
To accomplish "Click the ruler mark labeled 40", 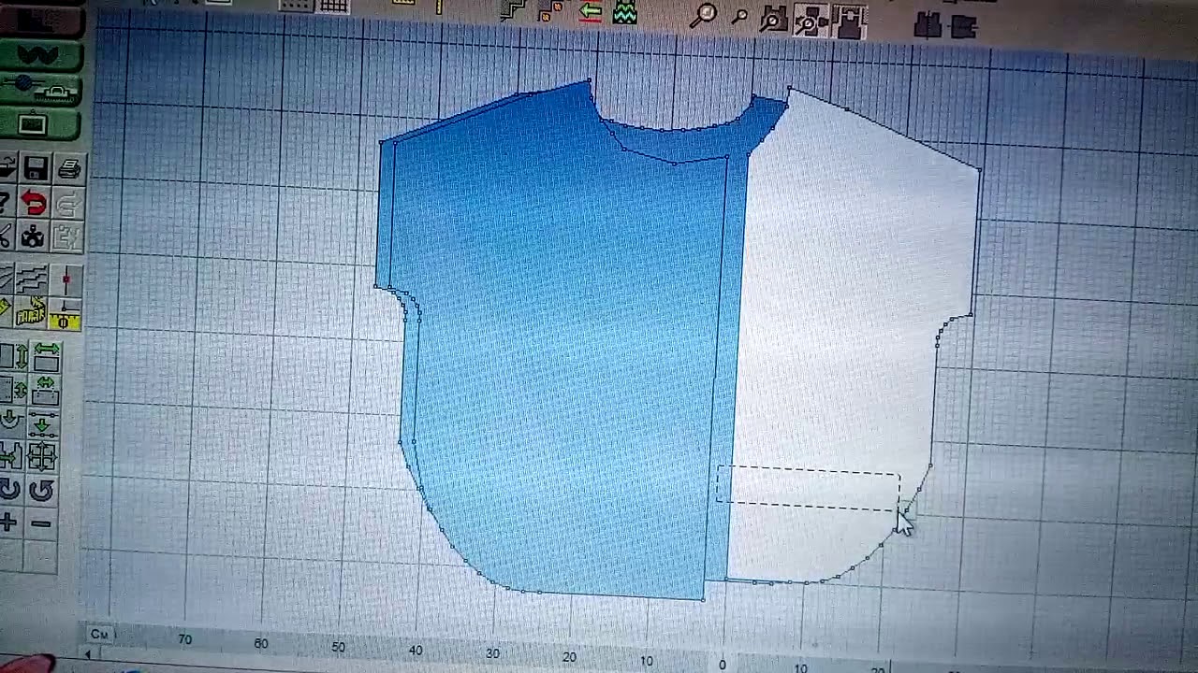I will [x=415, y=651].
